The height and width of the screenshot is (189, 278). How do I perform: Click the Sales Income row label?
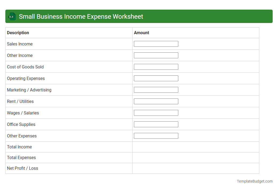tap(20, 44)
